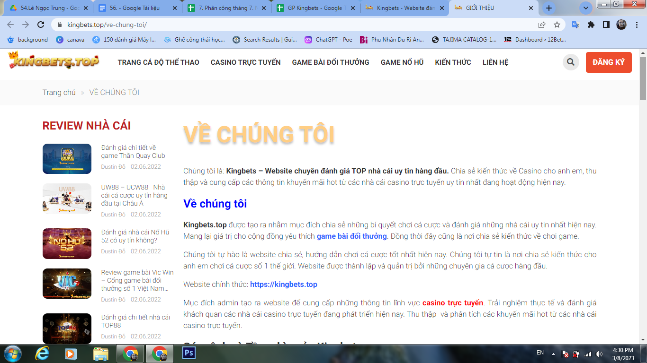Click the browser Forward arrow
The height and width of the screenshot is (363, 647).
(26, 25)
